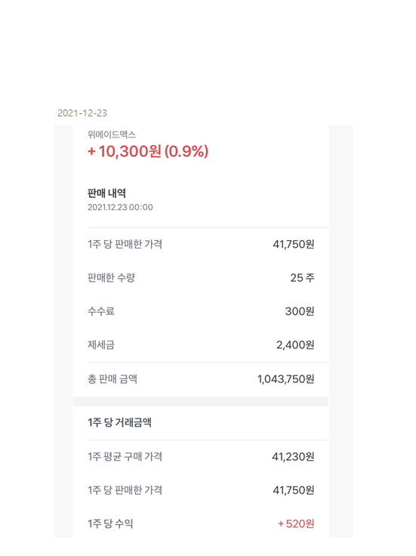Image resolution: width=416 pixels, height=556 pixels.
Task: Click the 2021-12-23 date label
Action: pyautogui.click(x=82, y=113)
